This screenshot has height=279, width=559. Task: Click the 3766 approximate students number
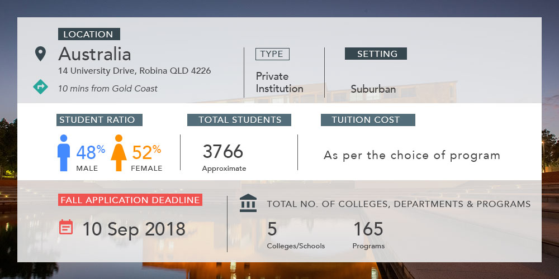click(x=224, y=157)
